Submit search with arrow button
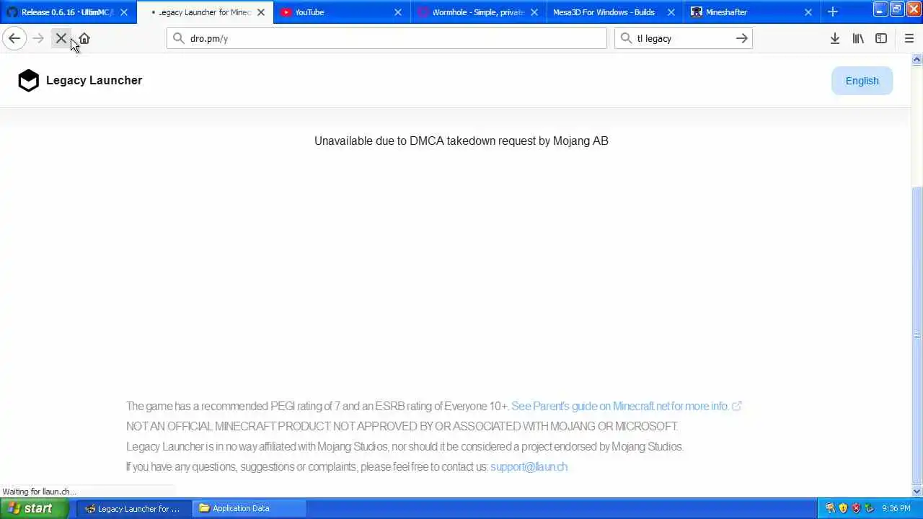The image size is (923, 519). click(741, 38)
